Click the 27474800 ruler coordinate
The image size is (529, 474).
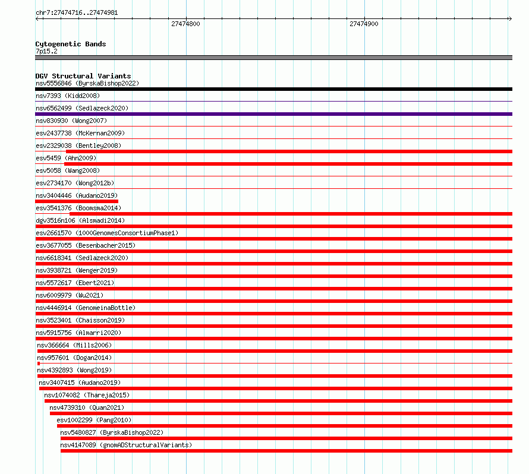point(185,24)
